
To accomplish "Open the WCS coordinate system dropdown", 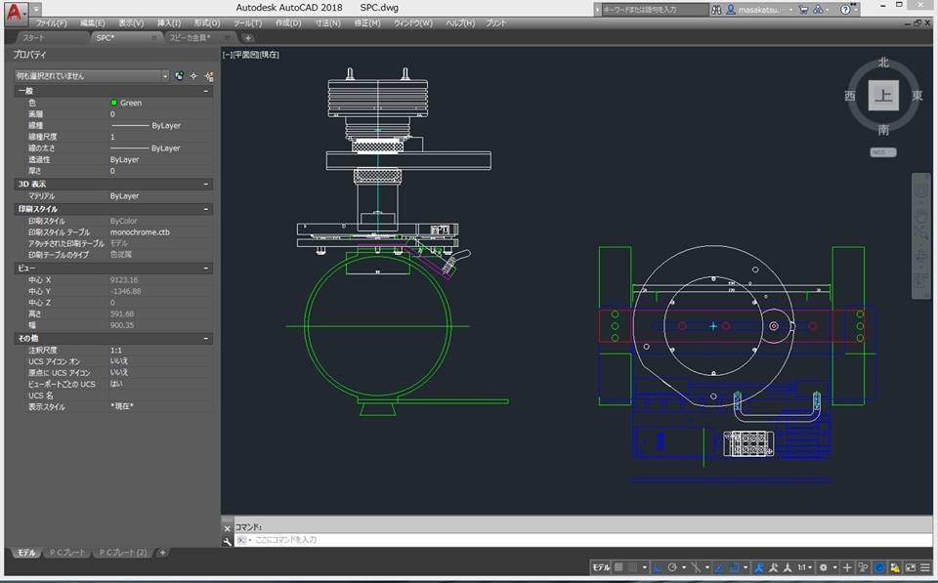I will [x=883, y=152].
